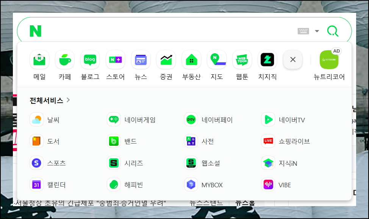Screen dimensions: 369x219
Task: Open the Books (도서) icon
Action: click(37, 141)
